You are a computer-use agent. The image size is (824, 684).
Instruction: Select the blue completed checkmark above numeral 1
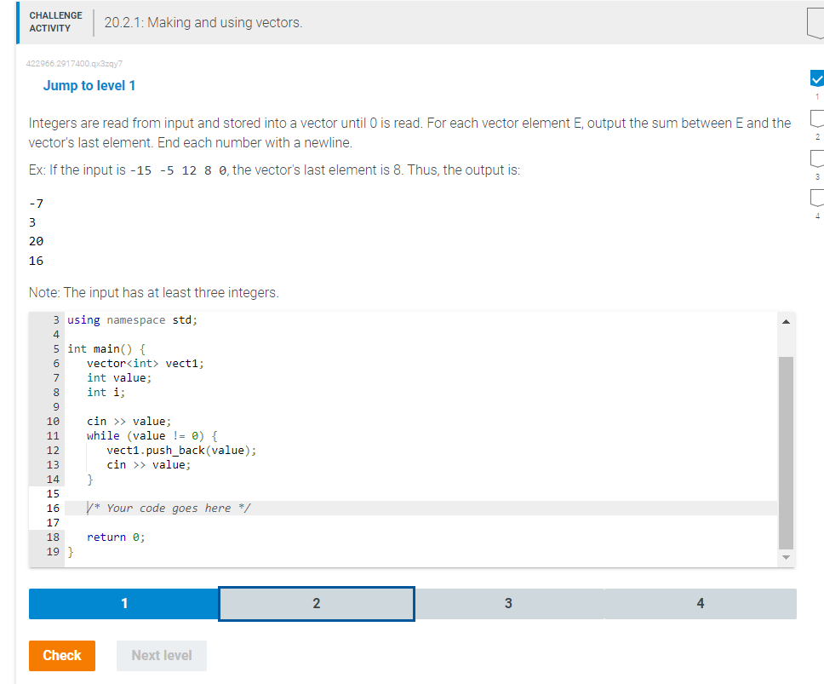(816, 78)
